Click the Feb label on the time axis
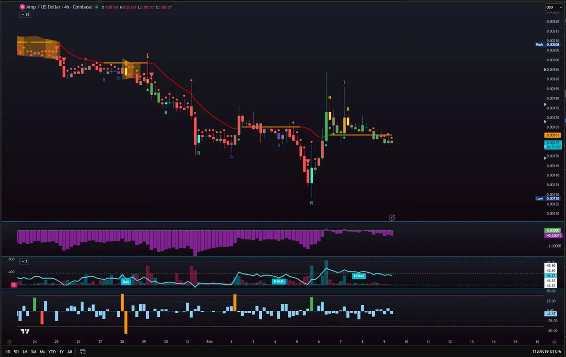This screenshot has height=357, width=566. 209,341
